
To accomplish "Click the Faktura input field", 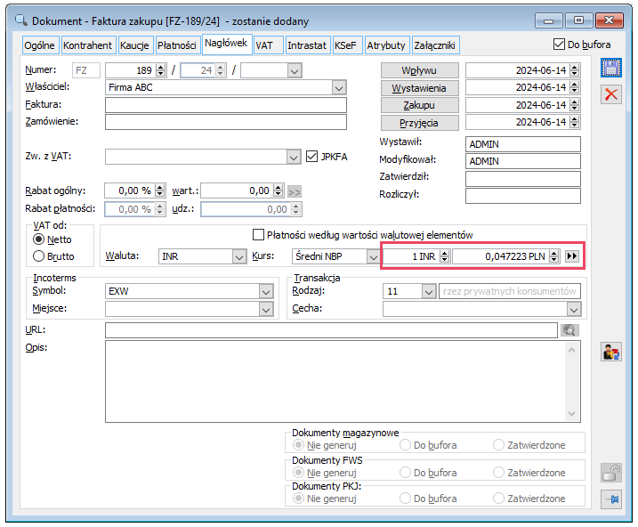I will (226, 105).
